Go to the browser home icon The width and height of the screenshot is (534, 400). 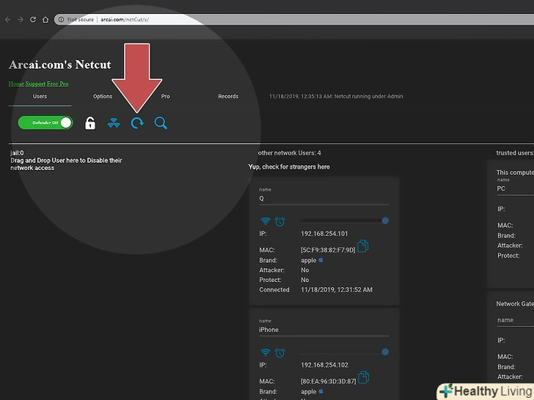pos(45,19)
